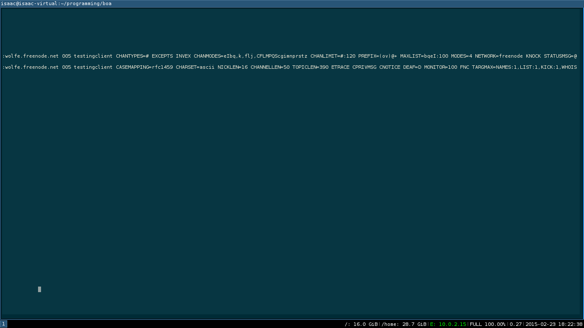584x328 pixels.
Task: Click CHARSET=ascii token
Action: pyautogui.click(x=195, y=67)
